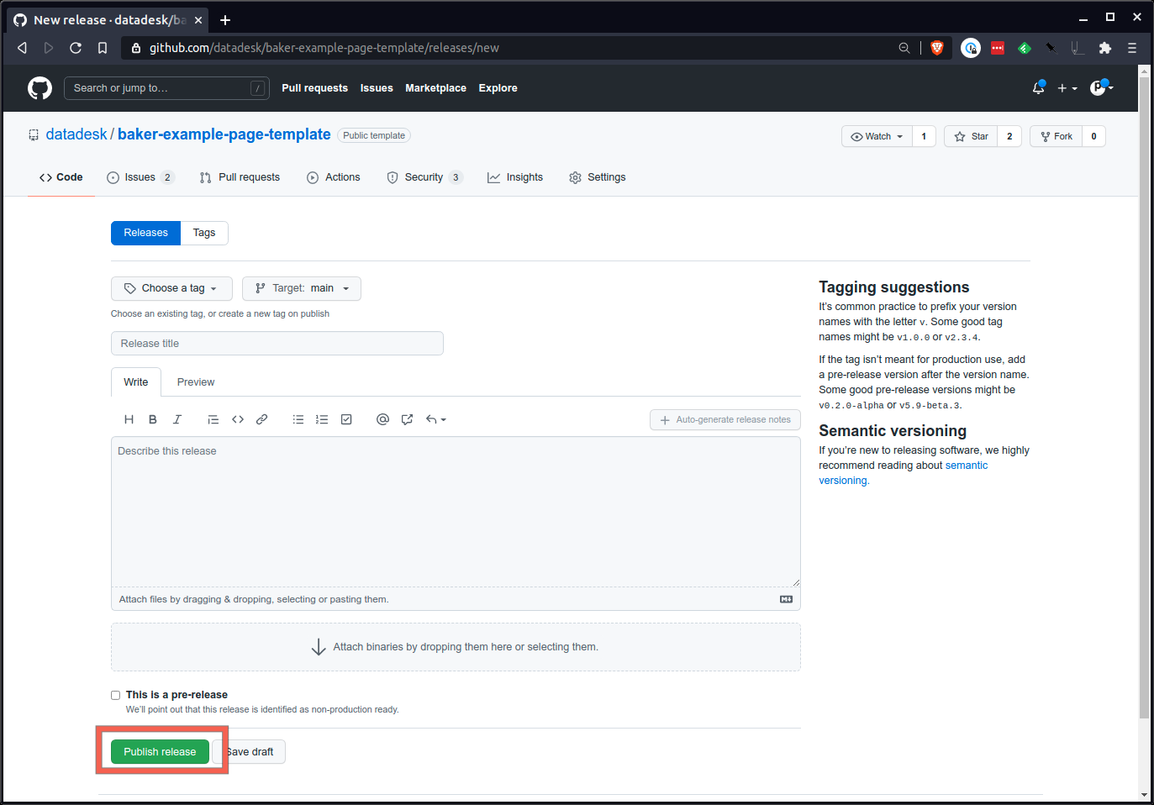The width and height of the screenshot is (1154, 805).
Task: Focus the Search or jump to box
Action: point(166,88)
